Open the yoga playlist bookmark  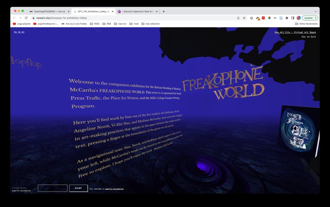click(x=22, y=24)
